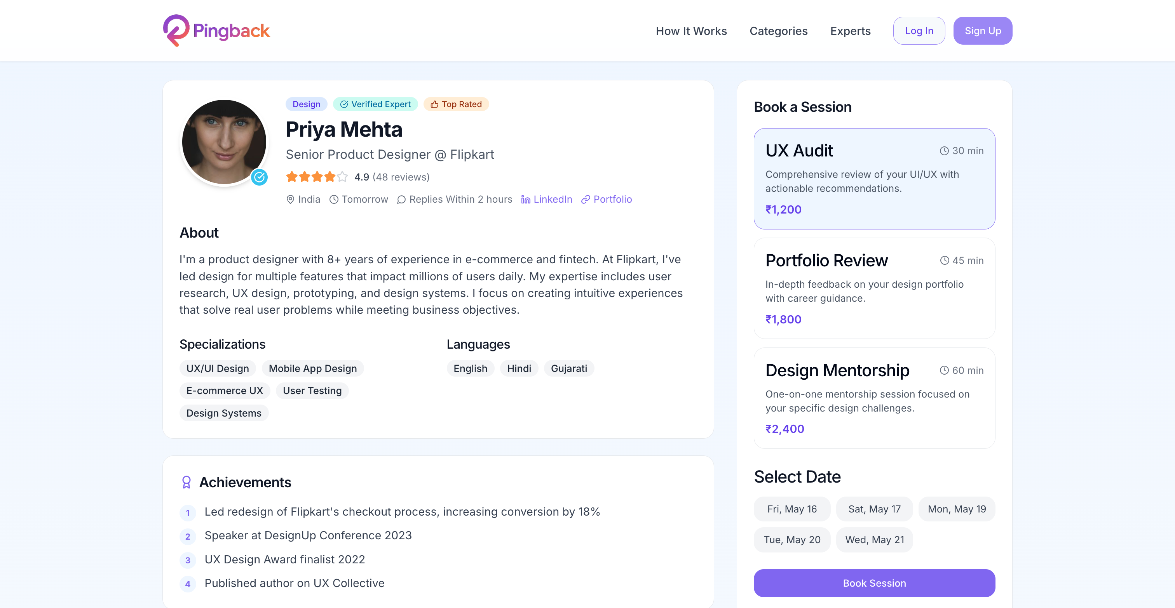The image size is (1175, 608).
Task: Click the clock icon beside Tomorrow
Action: [334, 199]
